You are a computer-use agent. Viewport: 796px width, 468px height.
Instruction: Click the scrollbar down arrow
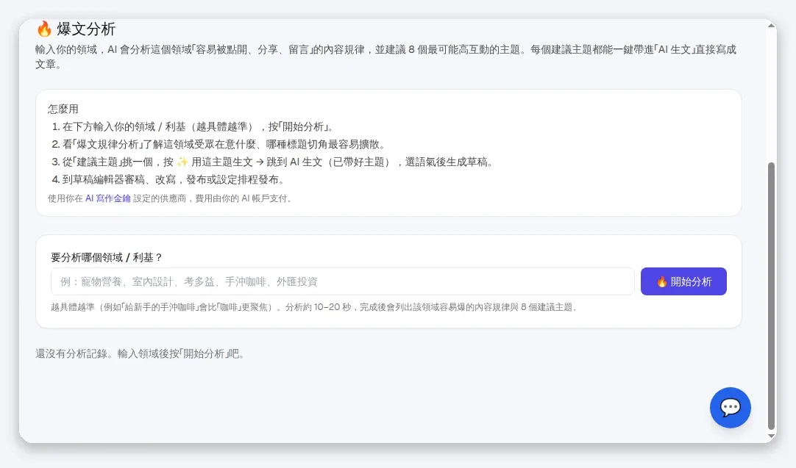pos(771,436)
